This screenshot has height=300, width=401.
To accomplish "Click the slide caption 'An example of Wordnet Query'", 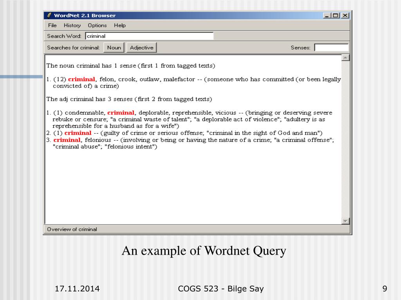I will [204, 251].
